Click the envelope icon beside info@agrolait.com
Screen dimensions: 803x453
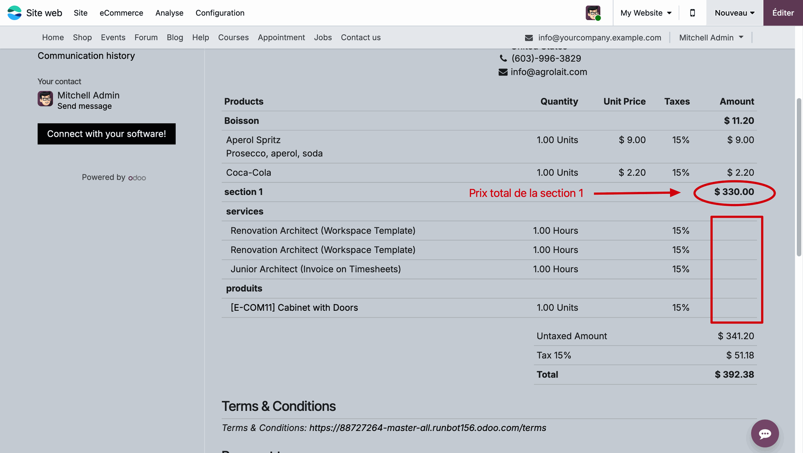pos(503,72)
